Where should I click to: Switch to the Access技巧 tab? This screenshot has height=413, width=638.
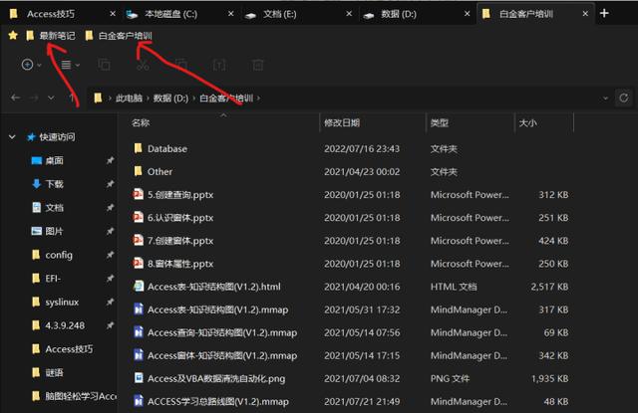[51, 14]
